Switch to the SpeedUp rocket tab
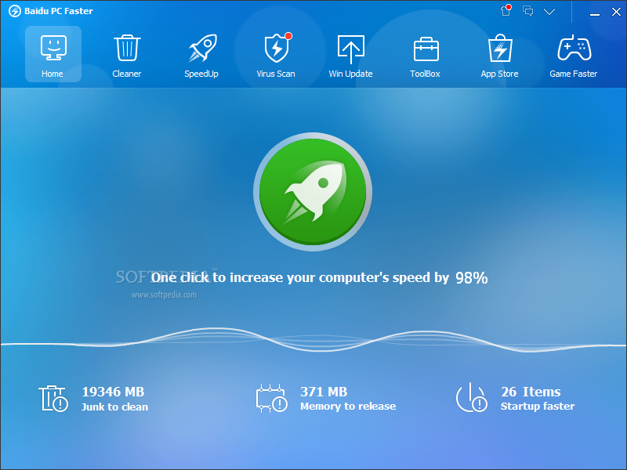The height and width of the screenshot is (470, 627). (x=201, y=56)
